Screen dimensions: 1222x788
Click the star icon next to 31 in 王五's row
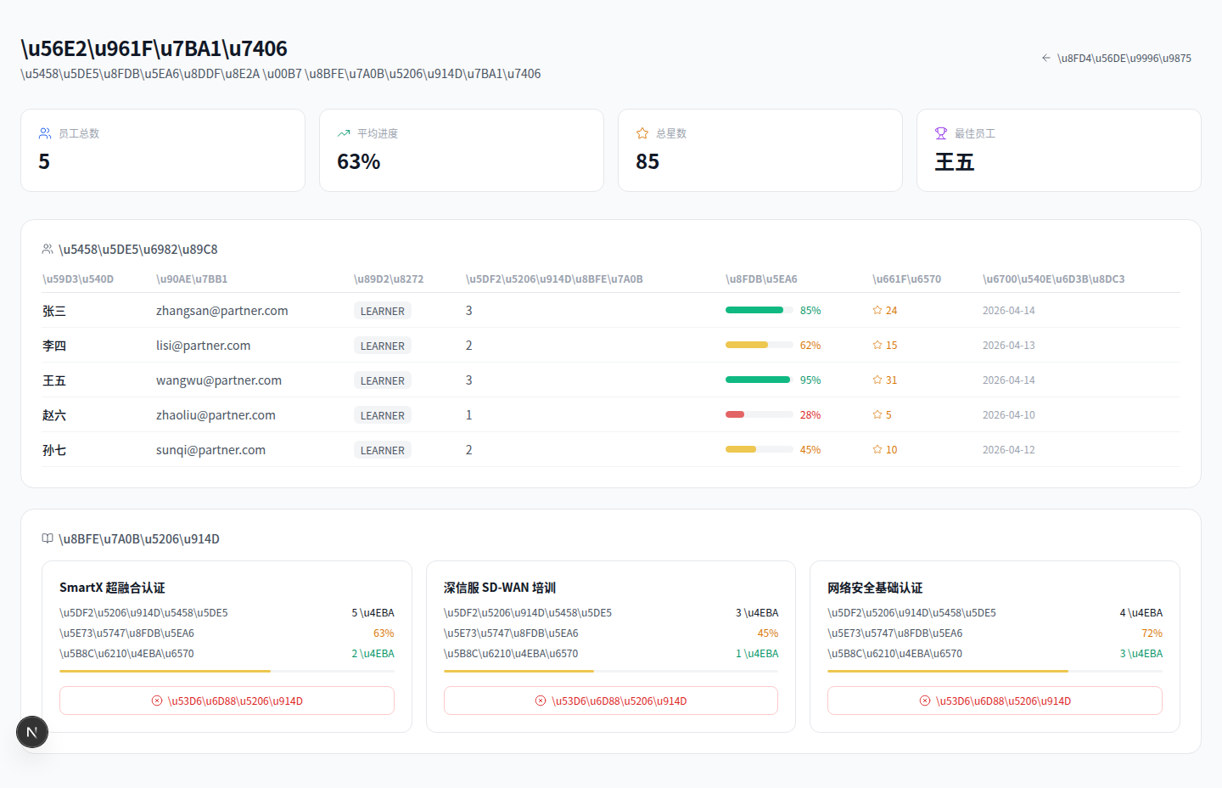(x=877, y=380)
